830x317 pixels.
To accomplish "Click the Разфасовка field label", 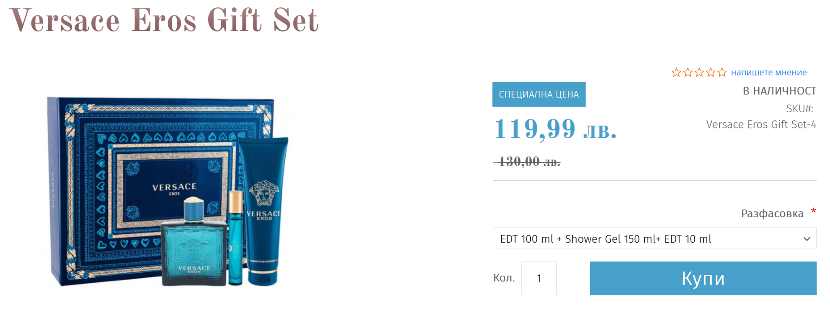I will (772, 214).
